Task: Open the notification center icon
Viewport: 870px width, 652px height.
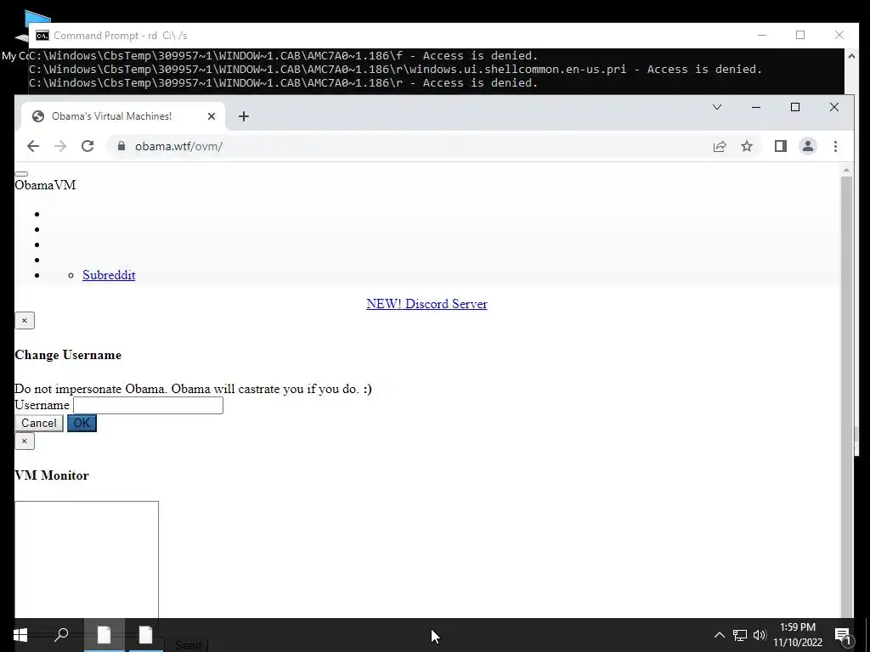Action: click(x=843, y=635)
